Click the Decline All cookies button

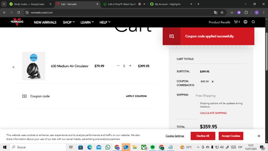[203, 136]
